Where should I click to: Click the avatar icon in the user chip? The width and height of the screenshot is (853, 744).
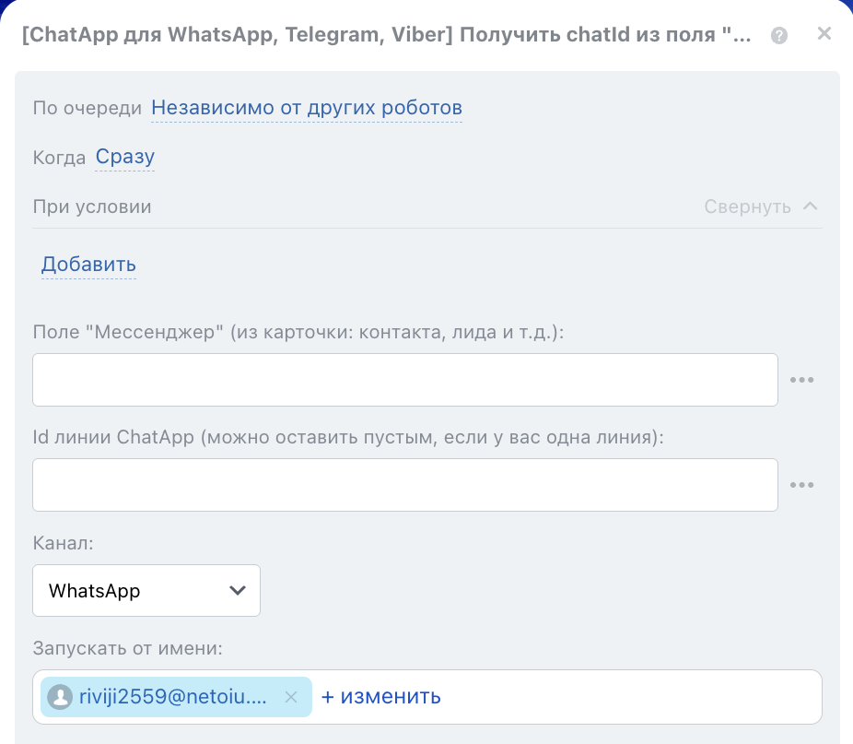(x=60, y=697)
